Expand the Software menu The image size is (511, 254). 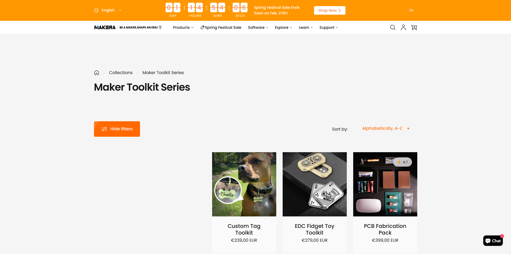[x=258, y=27]
